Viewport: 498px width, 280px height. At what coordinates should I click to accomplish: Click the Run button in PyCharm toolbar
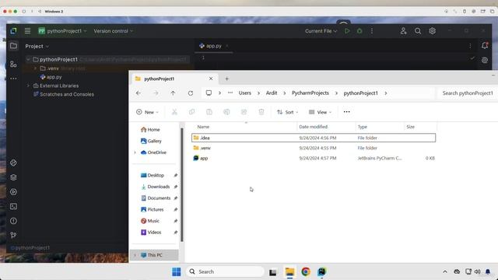347,31
